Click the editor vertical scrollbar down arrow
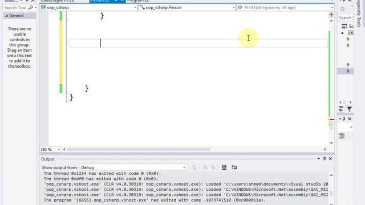The height and width of the screenshot is (205, 365). 331,143
